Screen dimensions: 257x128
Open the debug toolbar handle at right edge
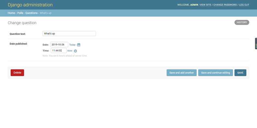point(256,43)
